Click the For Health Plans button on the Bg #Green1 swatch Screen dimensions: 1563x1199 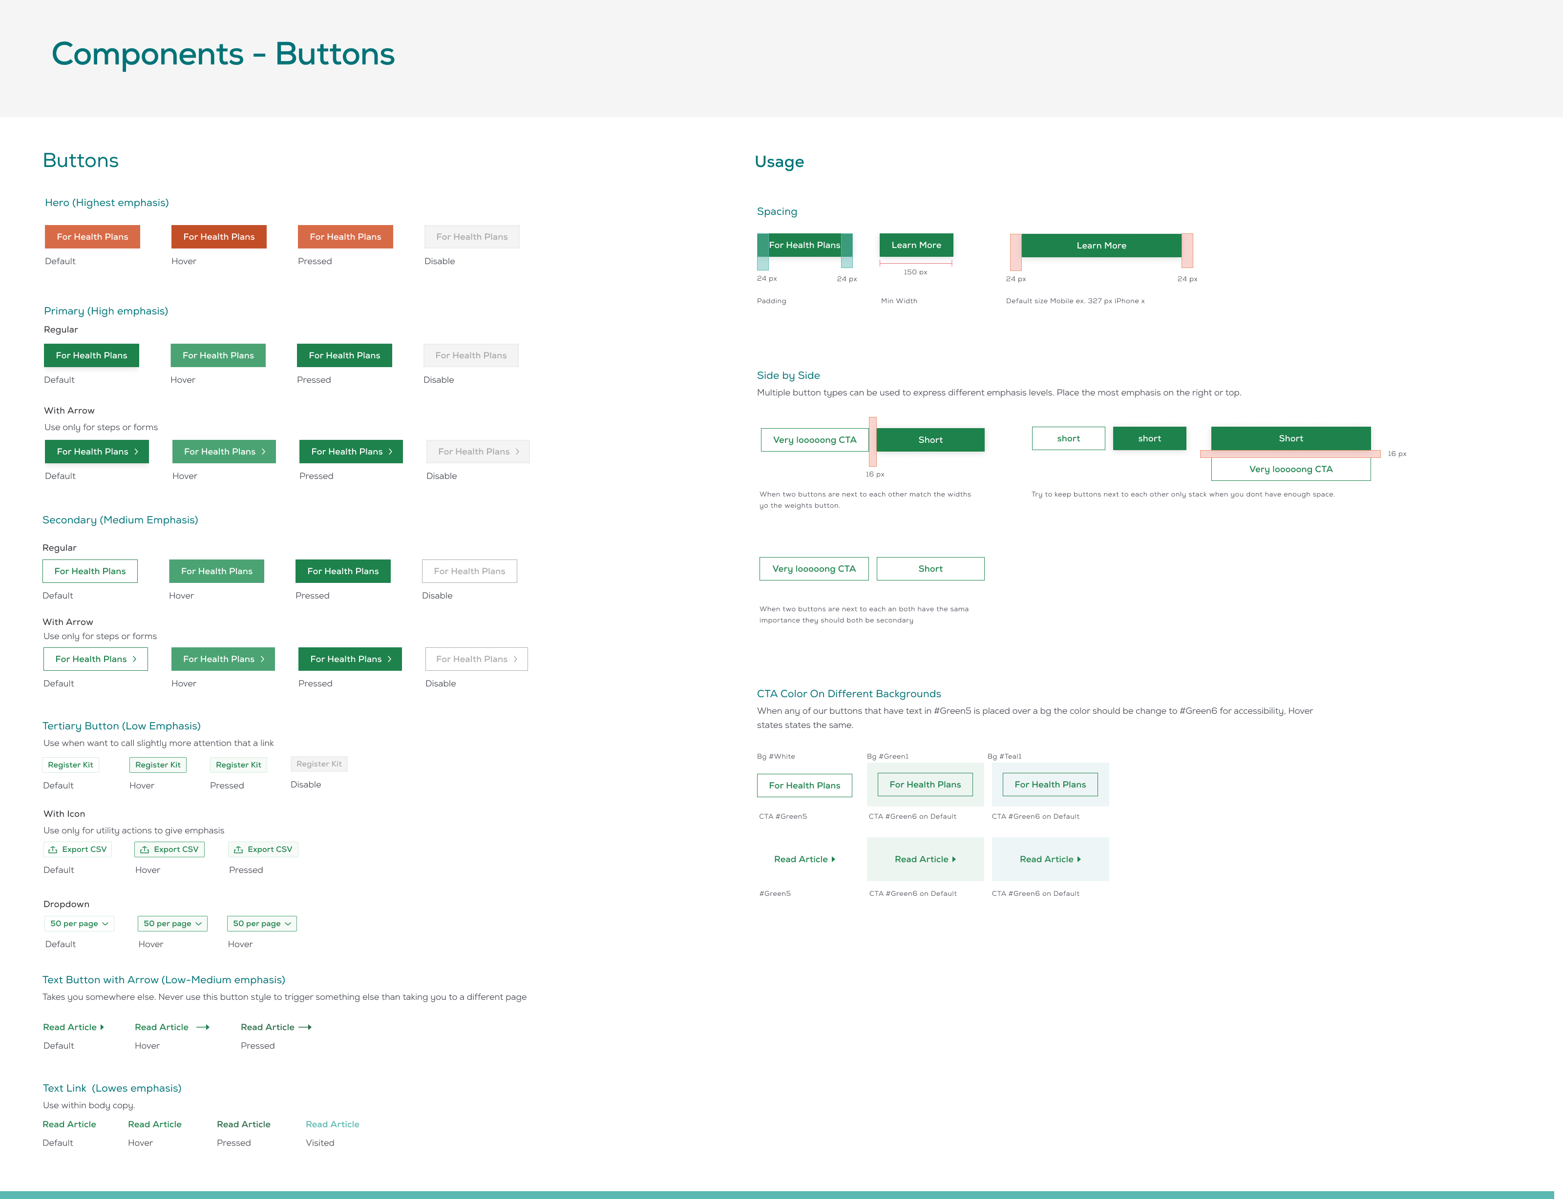(925, 785)
